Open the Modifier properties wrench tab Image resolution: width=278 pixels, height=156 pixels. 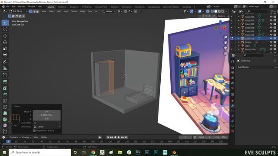point(233,106)
